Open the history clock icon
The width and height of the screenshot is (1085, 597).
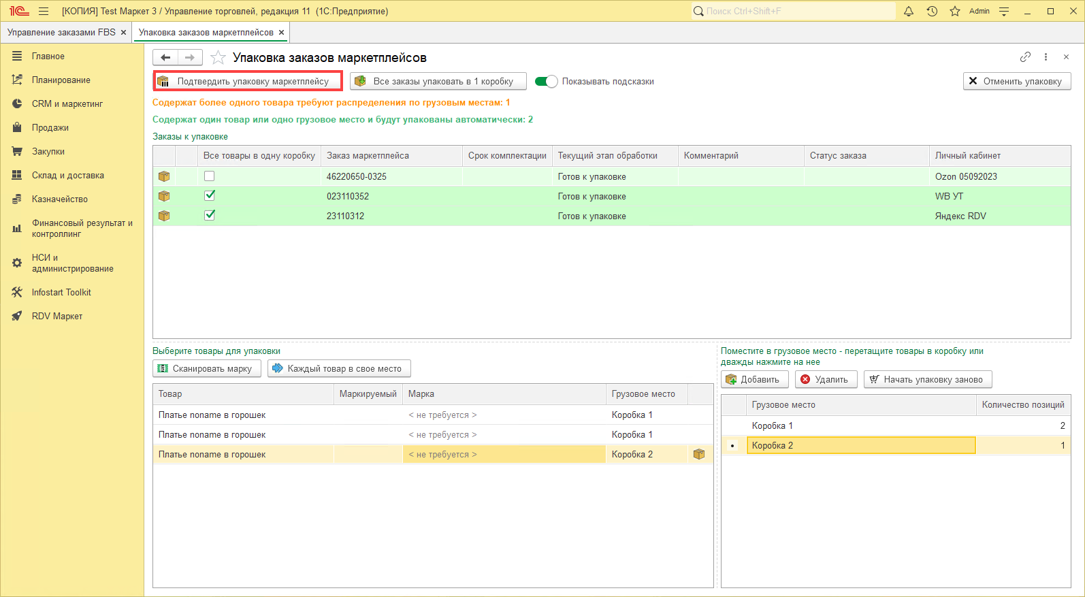tap(932, 11)
